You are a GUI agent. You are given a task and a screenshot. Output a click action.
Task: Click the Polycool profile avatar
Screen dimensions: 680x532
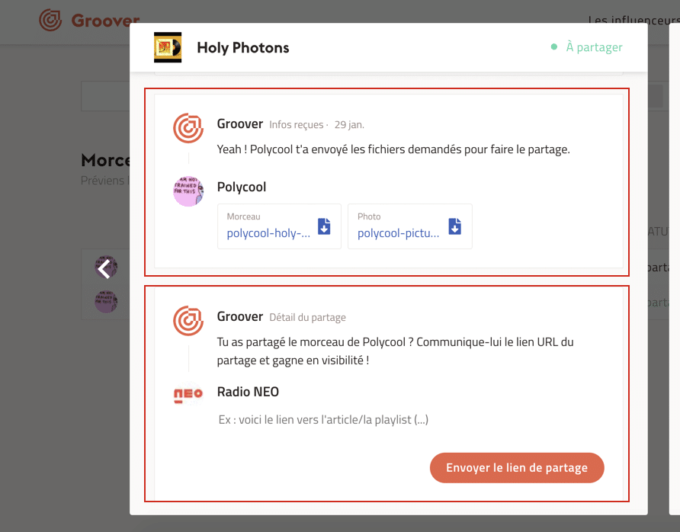pyautogui.click(x=188, y=191)
